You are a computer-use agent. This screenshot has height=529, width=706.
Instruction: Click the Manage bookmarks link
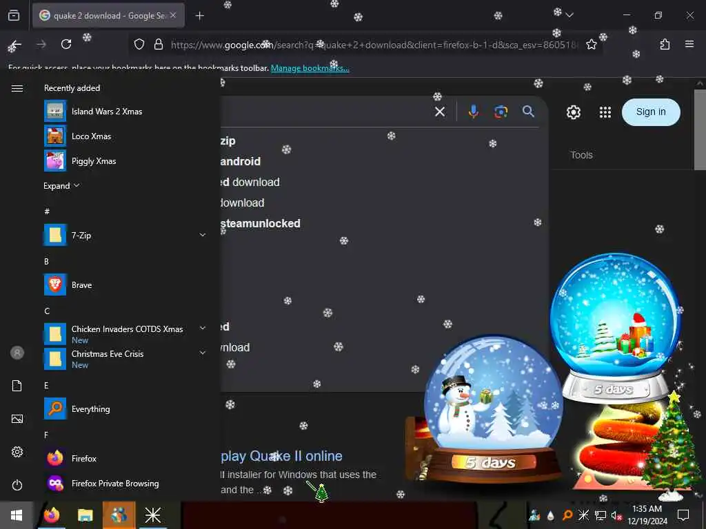point(310,68)
